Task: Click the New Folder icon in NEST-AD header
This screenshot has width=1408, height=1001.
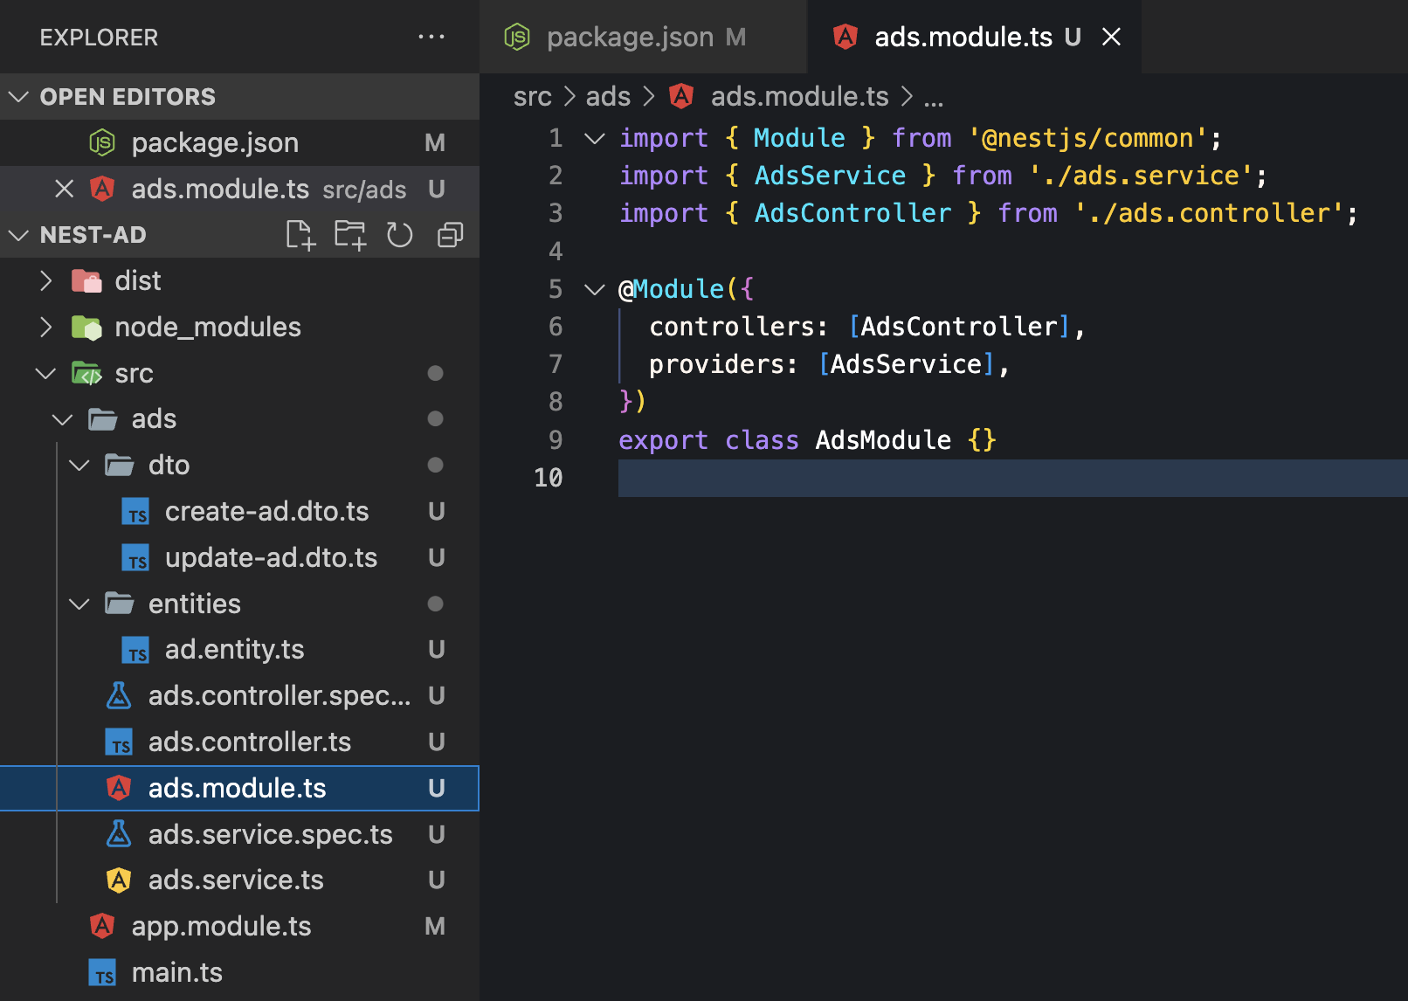Action: tap(350, 235)
